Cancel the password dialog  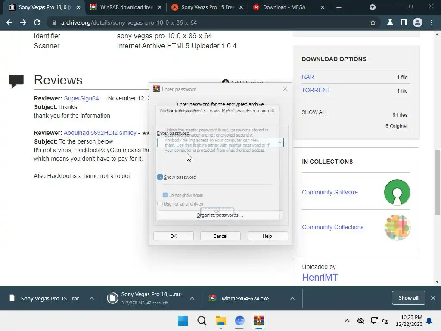click(220, 236)
